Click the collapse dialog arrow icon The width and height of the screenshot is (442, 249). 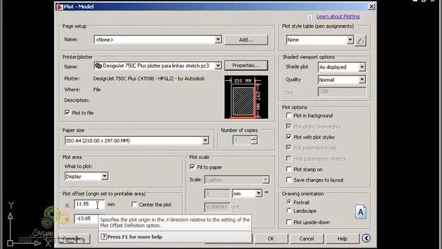pos(366,238)
